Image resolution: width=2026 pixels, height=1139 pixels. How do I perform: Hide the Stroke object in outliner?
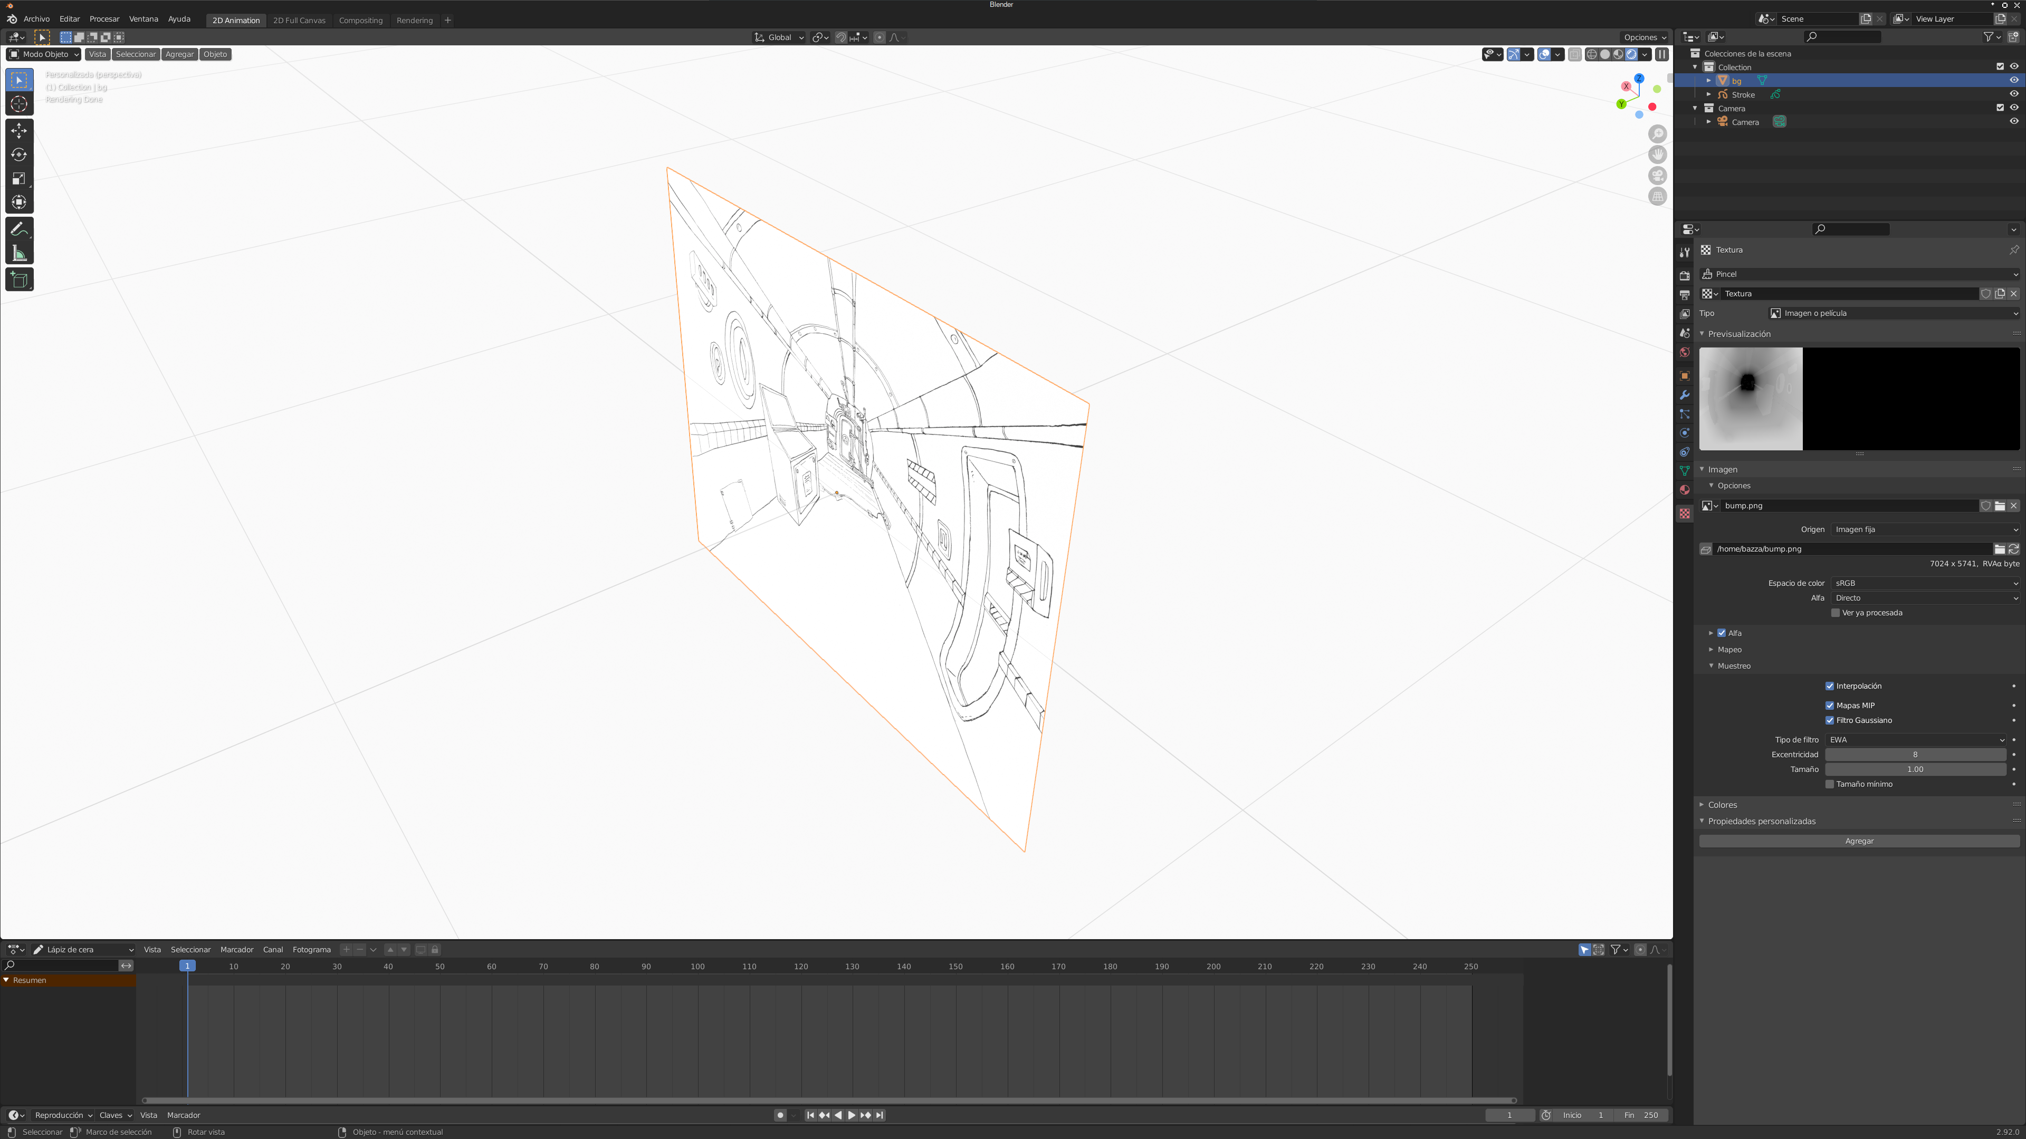point(2013,94)
